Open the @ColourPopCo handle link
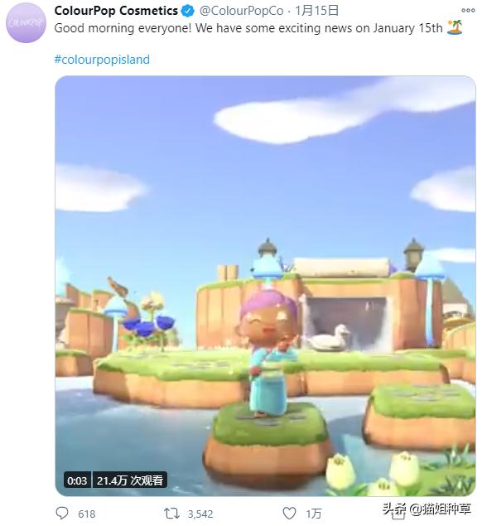The height and width of the screenshot is (526, 482). (x=242, y=11)
